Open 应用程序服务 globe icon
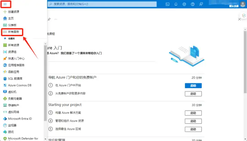Screen dimensions: 247x141 [5, 65]
